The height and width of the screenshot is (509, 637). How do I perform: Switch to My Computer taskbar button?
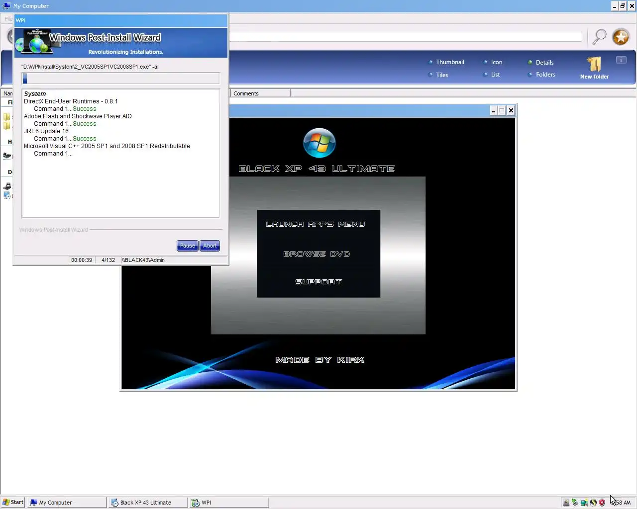click(x=66, y=503)
